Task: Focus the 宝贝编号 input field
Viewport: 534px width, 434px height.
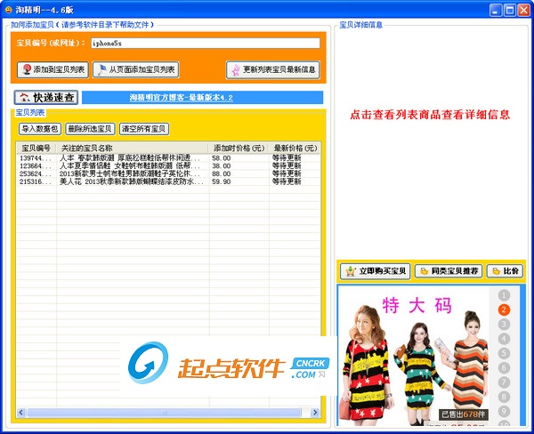Action: coord(206,44)
